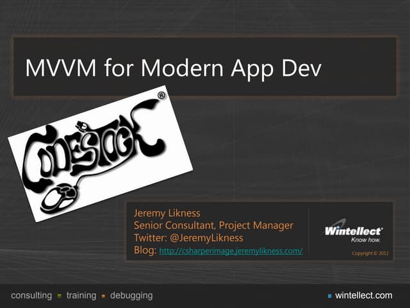Click the 'training' footer text

[81, 295]
